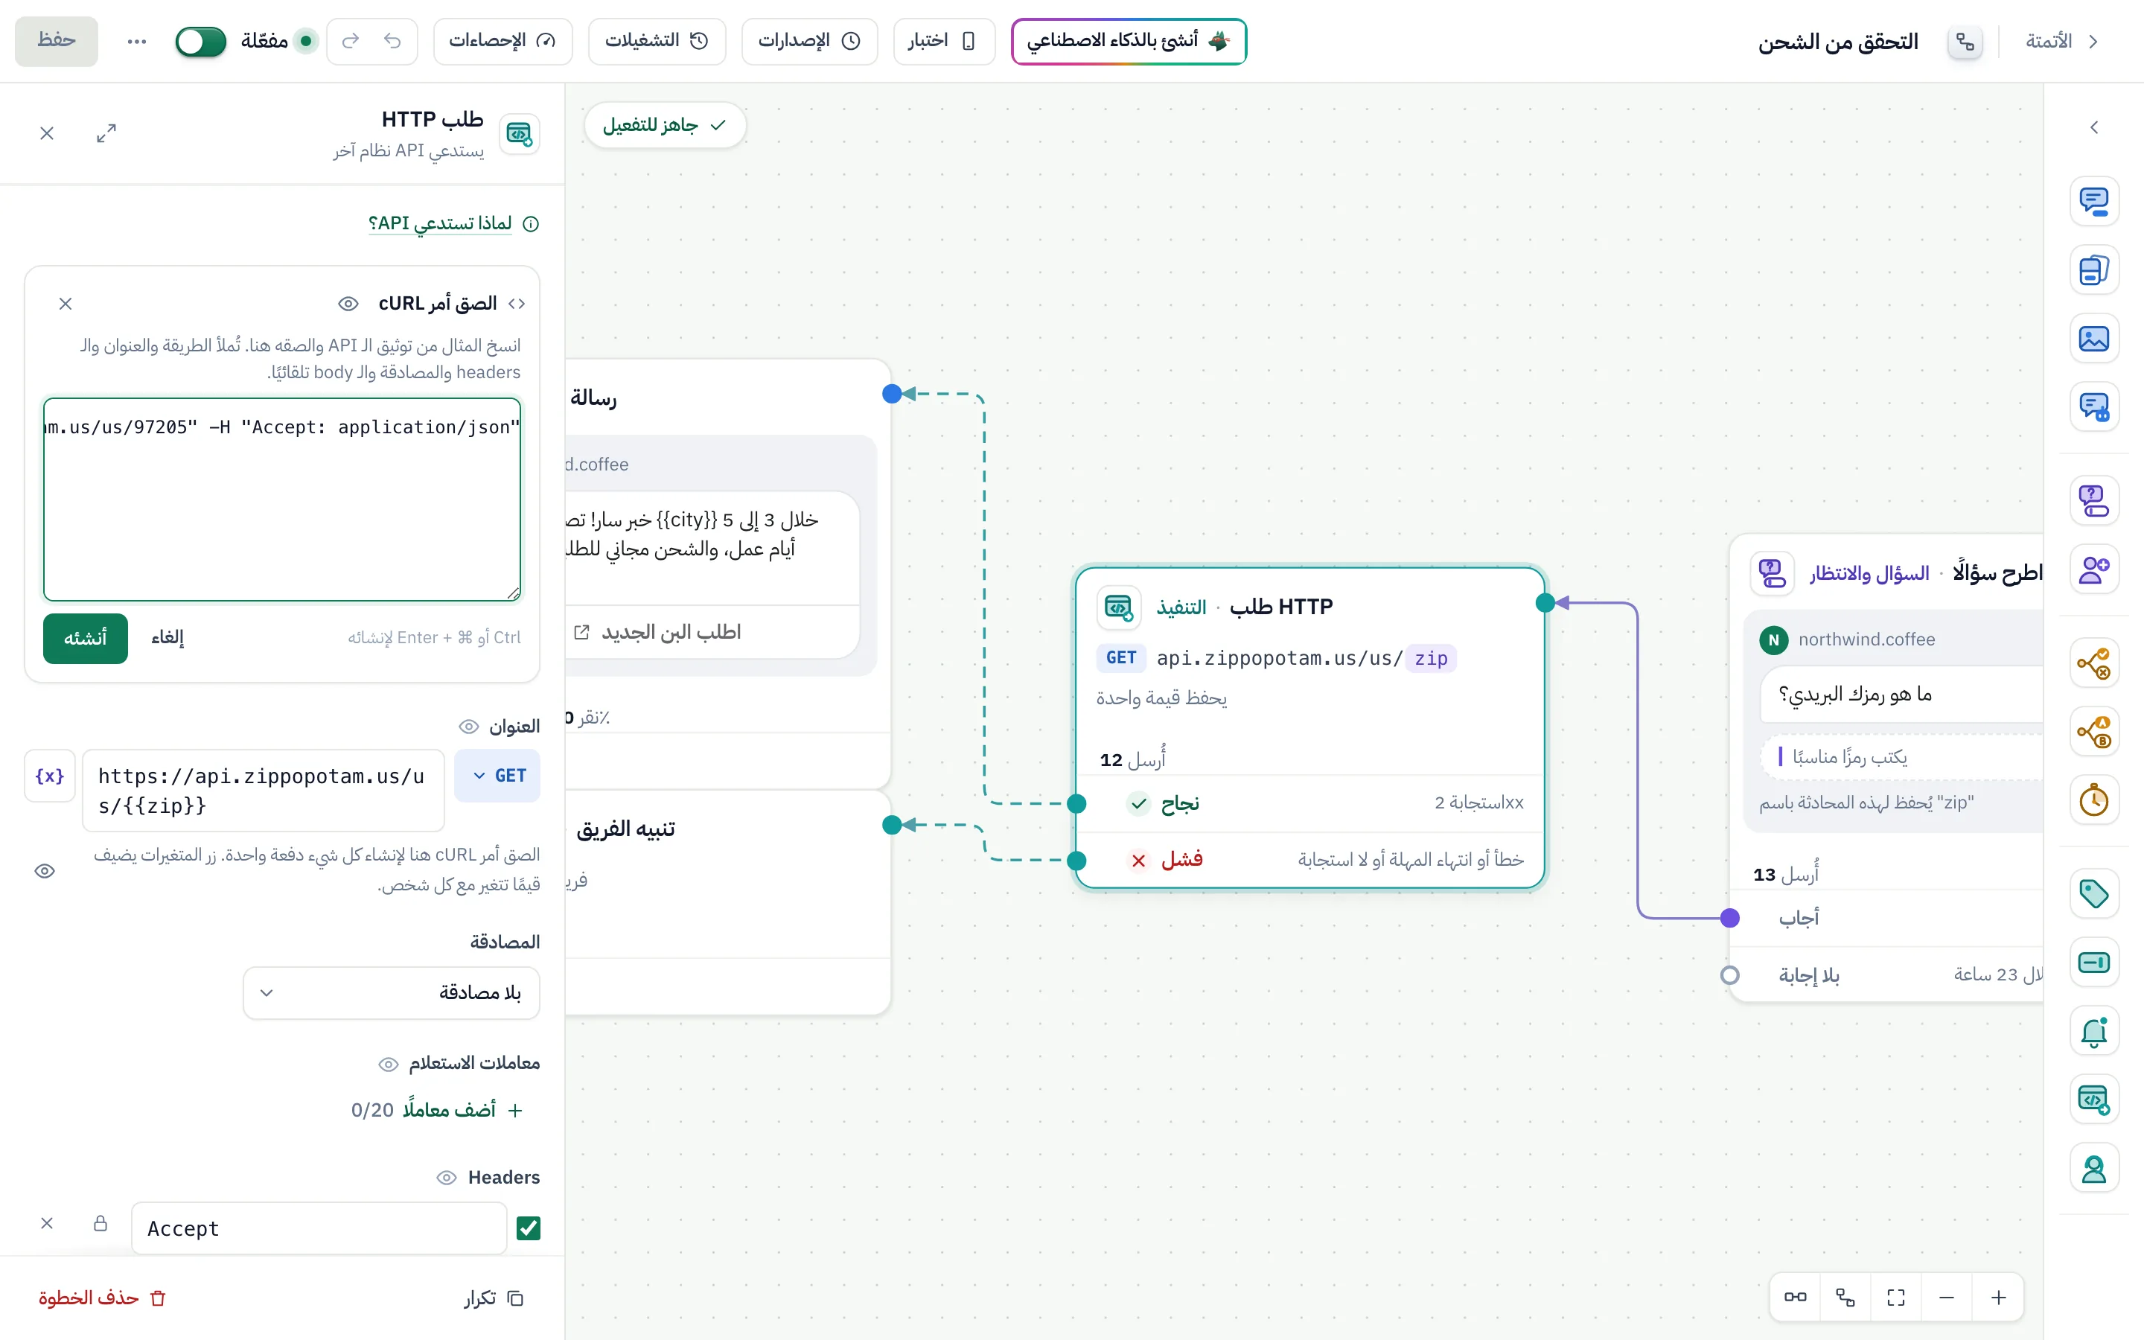Click inside the cURL command textarea
The width and height of the screenshot is (2144, 1340).
[x=283, y=500]
